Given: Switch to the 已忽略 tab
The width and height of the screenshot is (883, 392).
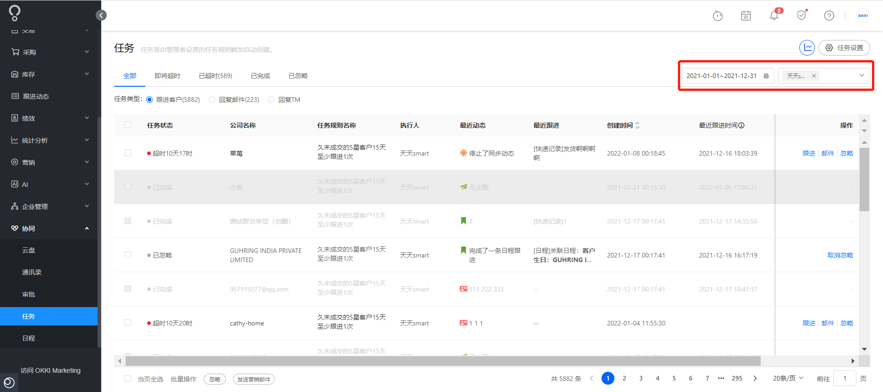Looking at the screenshot, I should pyautogui.click(x=298, y=76).
